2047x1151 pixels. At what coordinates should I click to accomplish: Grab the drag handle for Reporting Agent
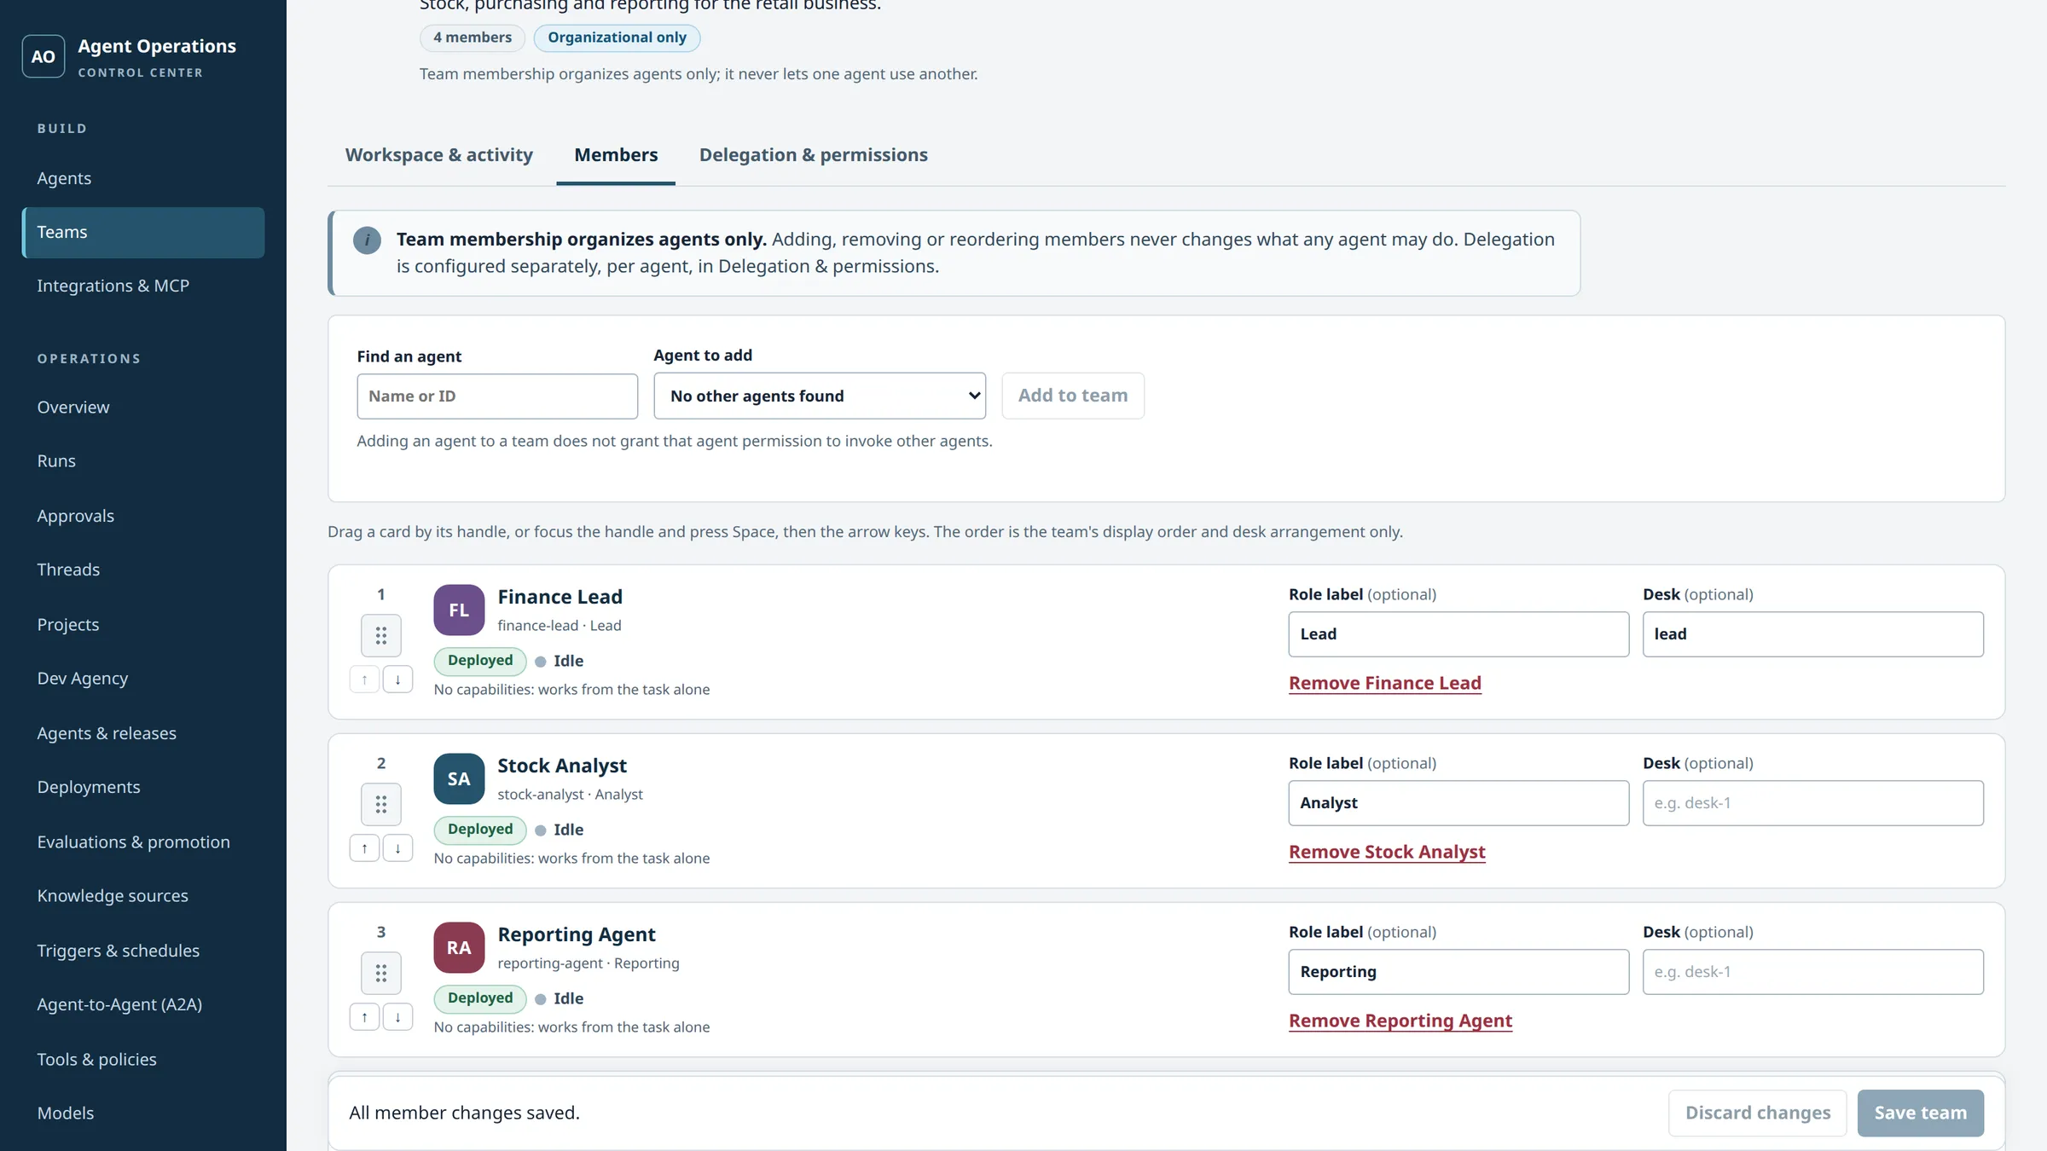(381, 973)
